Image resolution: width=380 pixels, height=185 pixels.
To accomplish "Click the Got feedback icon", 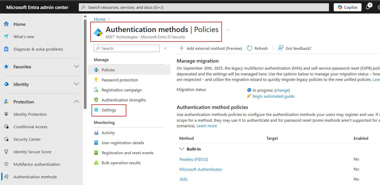I will tap(281, 48).
